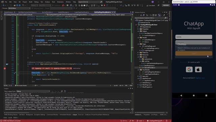Open the Show output from Debug dropdown

pyautogui.click(x=33, y=91)
